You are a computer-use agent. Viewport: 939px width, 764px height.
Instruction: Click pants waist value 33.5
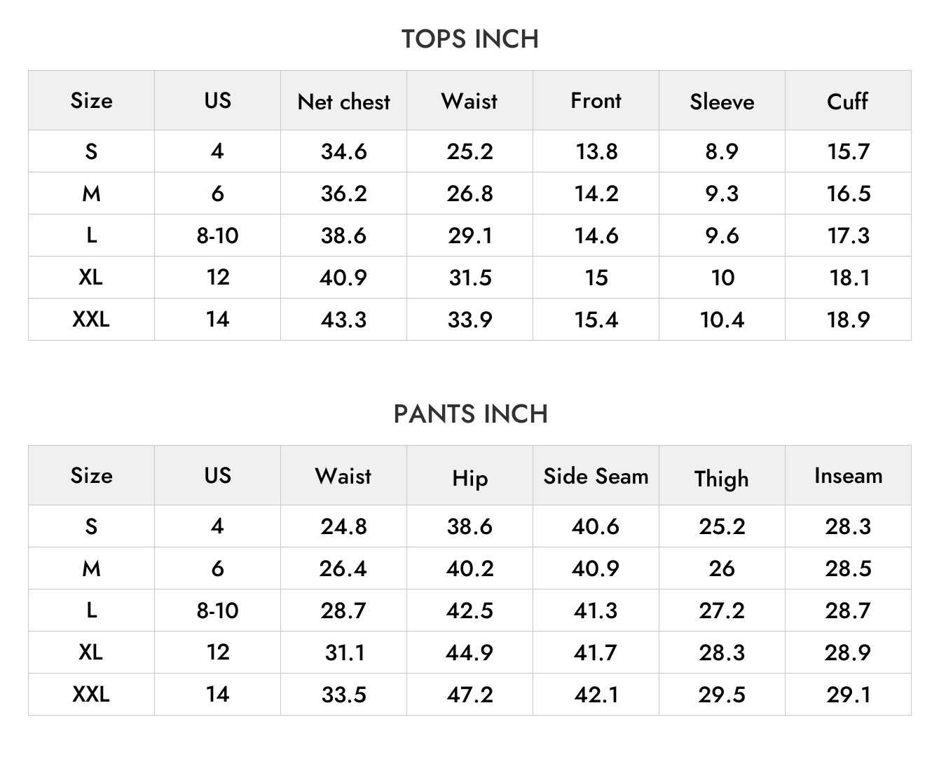click(343, 695)
